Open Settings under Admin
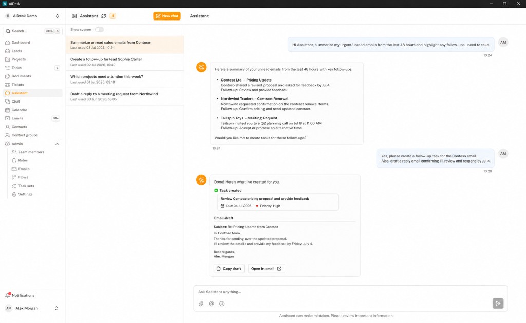526x323 pixels. 25,194
